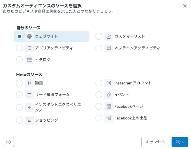Close the dialog with the X button

(x=185, y=6)
